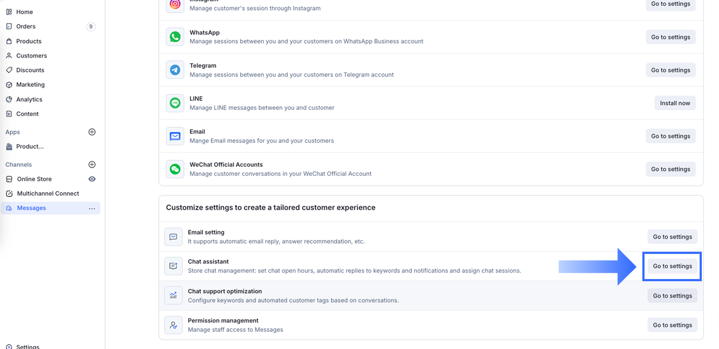
Task: Click the Permission management icon
Action: point(173,325)
